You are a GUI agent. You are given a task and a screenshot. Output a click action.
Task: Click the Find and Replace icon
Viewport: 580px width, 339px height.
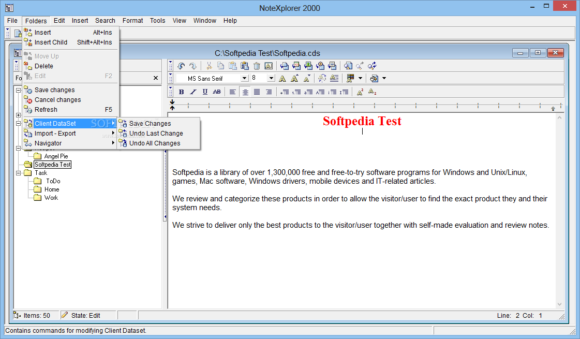point(372,66)
